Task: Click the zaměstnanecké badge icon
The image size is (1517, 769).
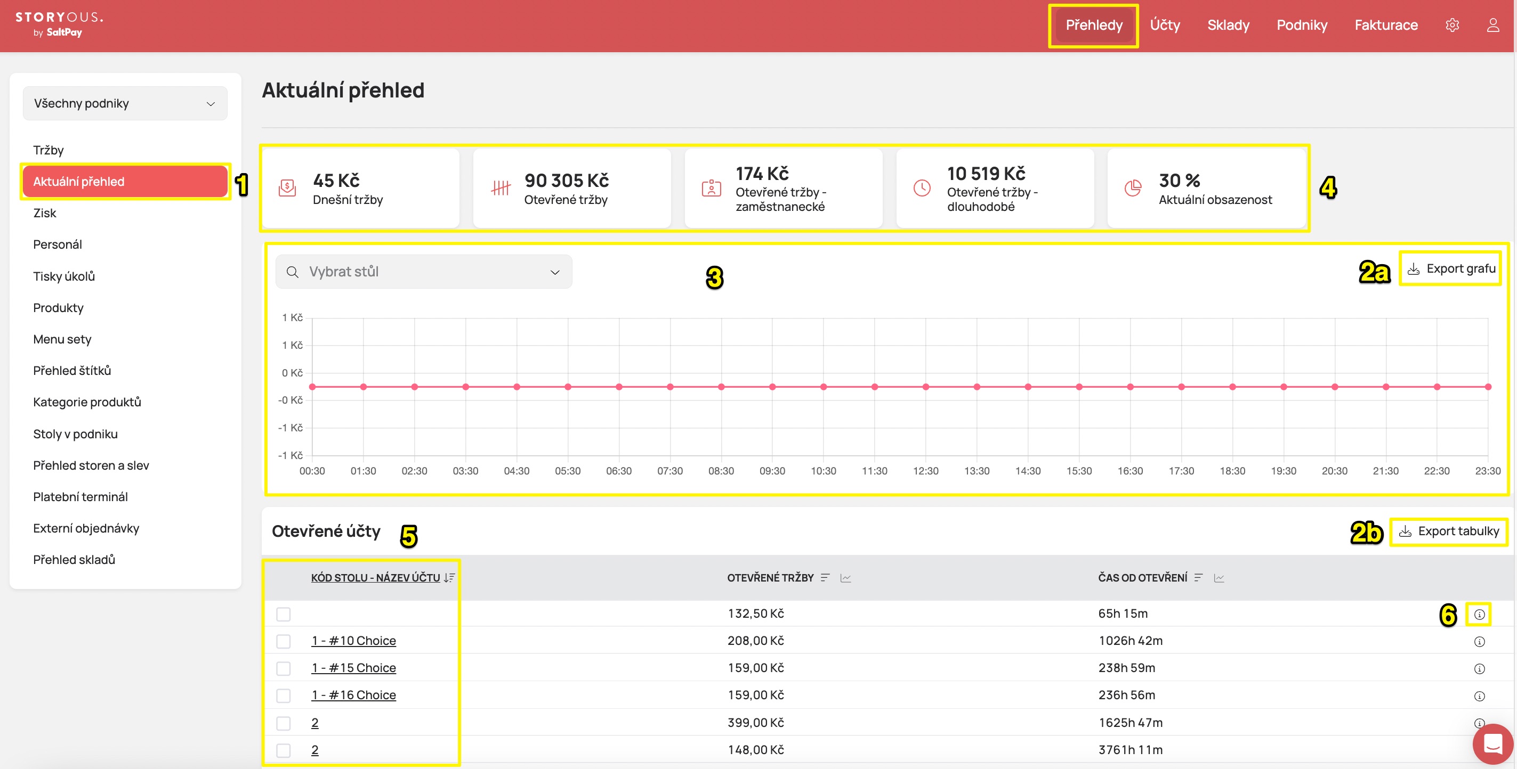Action: click(x=712, y=189)
